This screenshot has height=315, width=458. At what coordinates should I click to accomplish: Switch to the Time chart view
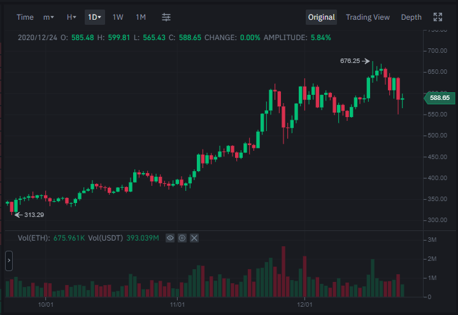point(25,17)
